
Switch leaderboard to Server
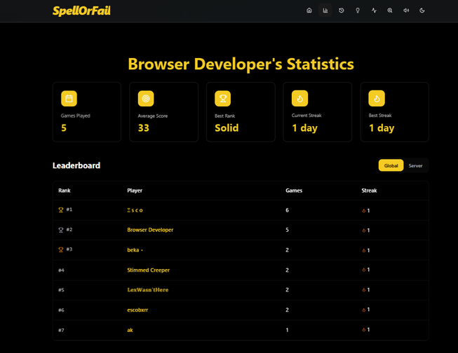pyautogui.click(x=415, y=165)
